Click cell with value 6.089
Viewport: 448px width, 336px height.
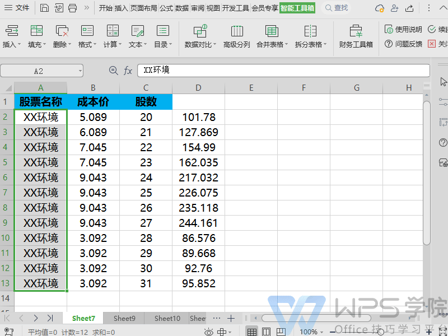coord(93,132)
